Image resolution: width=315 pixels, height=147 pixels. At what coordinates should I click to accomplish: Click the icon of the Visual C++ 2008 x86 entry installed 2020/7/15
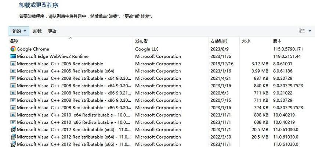tap(13, 100)
